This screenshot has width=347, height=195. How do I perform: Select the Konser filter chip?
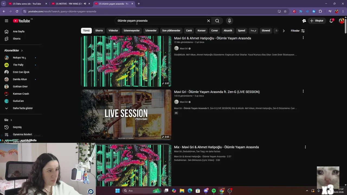point(201,31)
